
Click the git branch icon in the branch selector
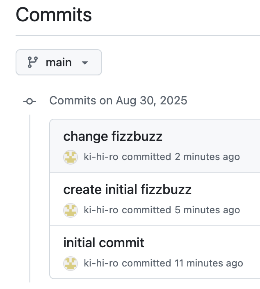click(x=33, y=62)
